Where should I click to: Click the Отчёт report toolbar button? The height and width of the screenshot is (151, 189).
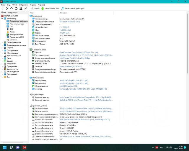pyautogui.click(x=35, y=9)
